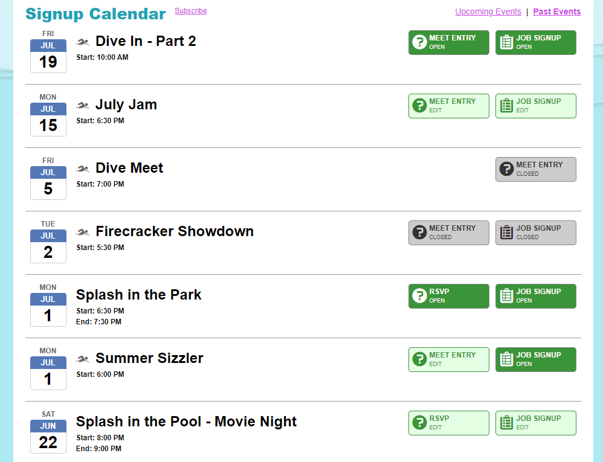Open Meet Entry for Dive In - Part 2
The height and width of the screenshot is (462, 603).
click(449, 42)
